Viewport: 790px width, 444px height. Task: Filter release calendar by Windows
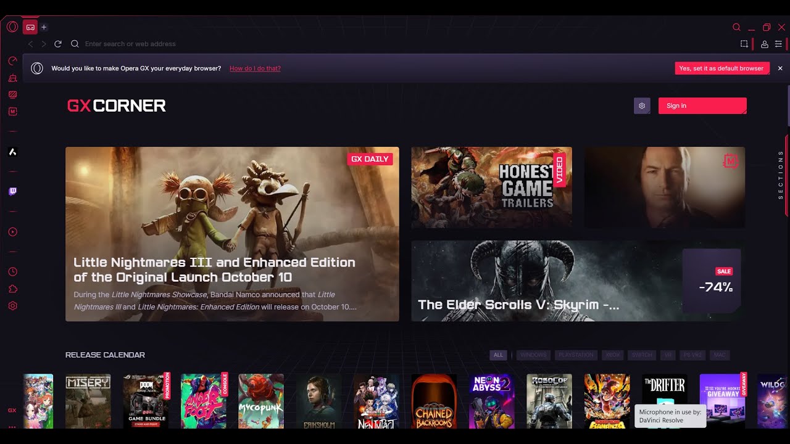coord(533,355)
